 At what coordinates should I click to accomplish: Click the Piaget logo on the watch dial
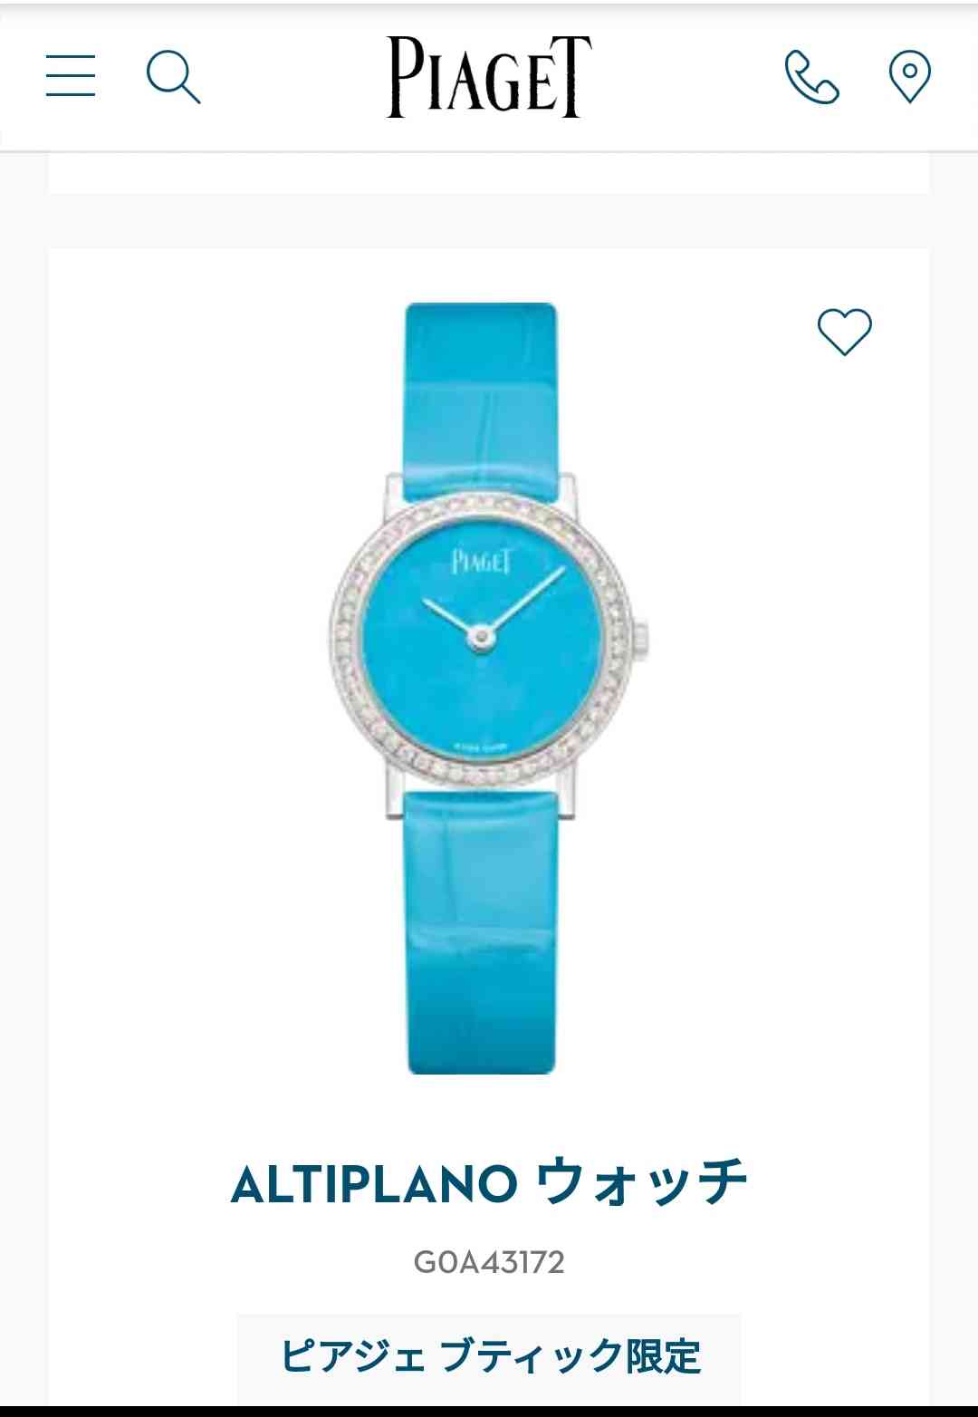tap(482, 561)
